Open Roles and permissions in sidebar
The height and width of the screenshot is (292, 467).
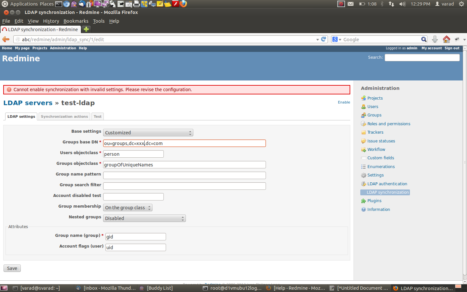(x=389, y=124)
